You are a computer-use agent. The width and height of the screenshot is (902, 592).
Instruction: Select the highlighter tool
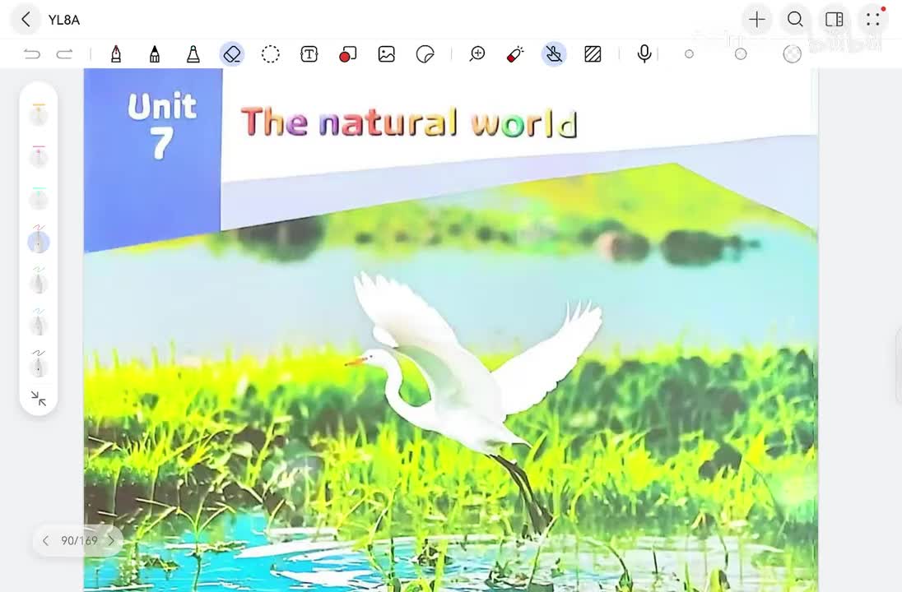pyautogui.click(x=193, y=54)
